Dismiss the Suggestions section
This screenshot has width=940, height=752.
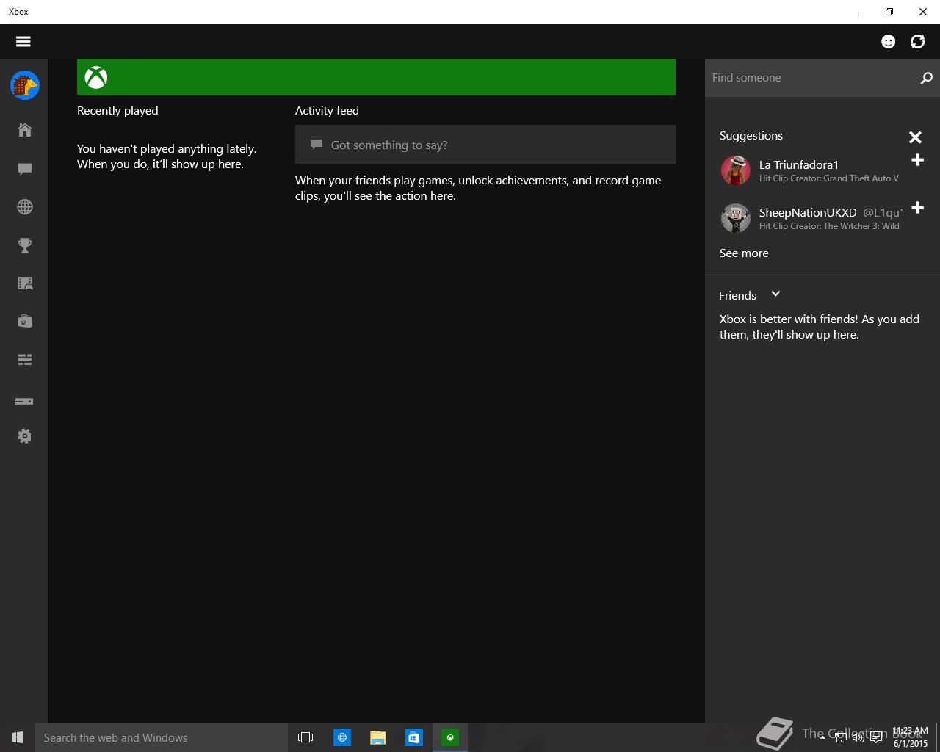pos(915,137)
